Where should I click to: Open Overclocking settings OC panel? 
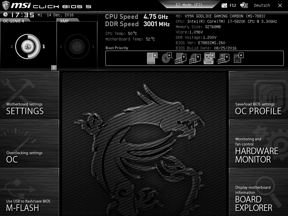coord(29,144)
